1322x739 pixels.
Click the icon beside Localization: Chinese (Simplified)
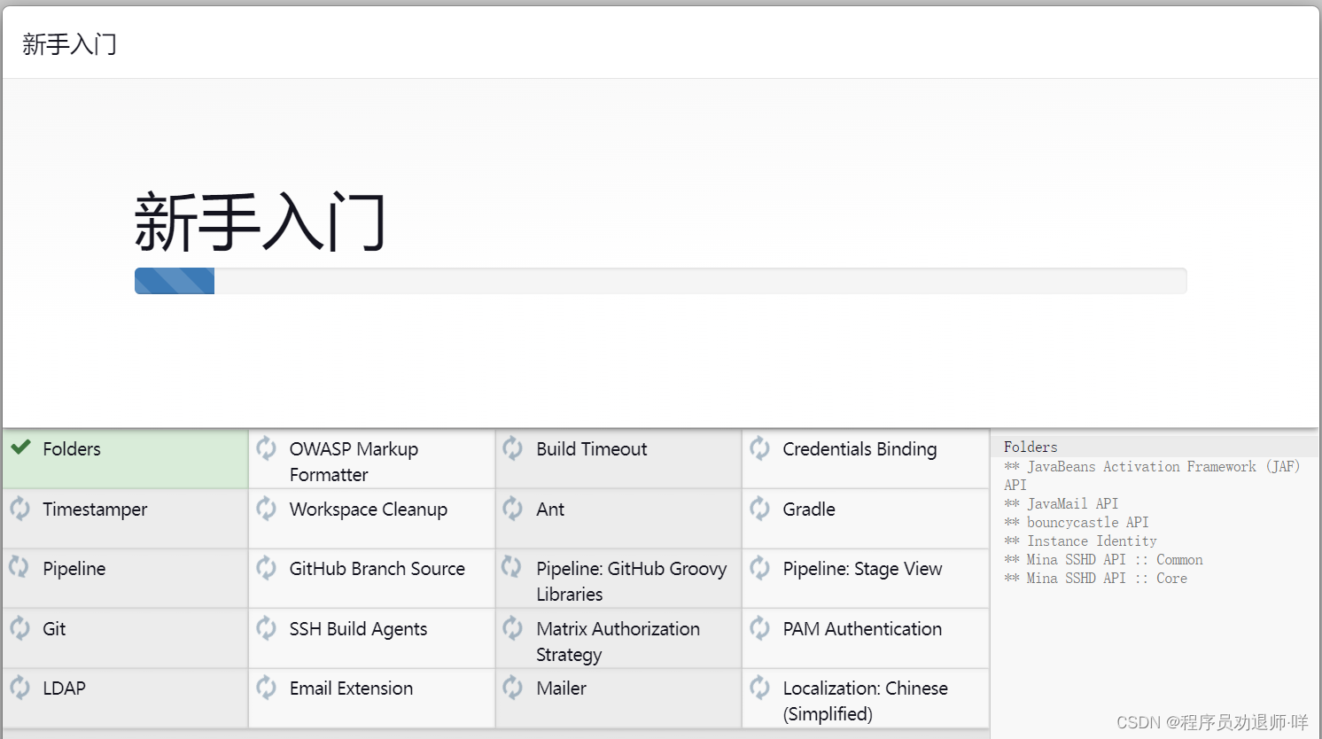[760, 688]
